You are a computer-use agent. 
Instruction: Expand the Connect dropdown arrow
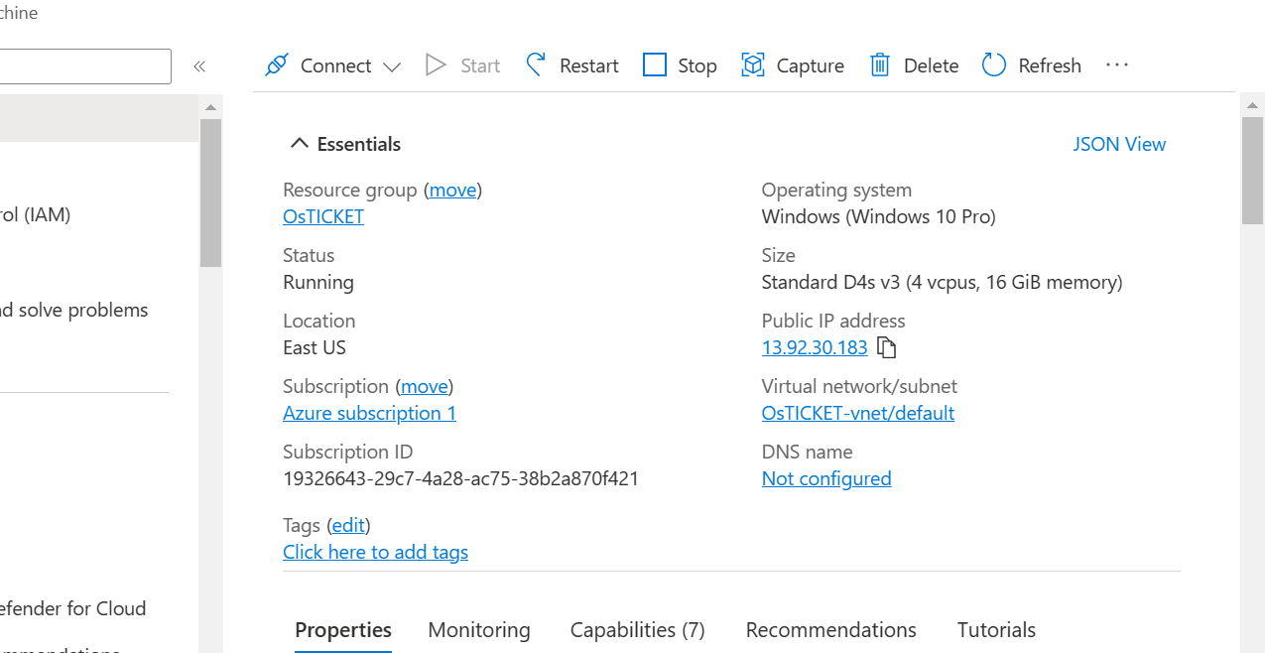click(x=392, y=66)
